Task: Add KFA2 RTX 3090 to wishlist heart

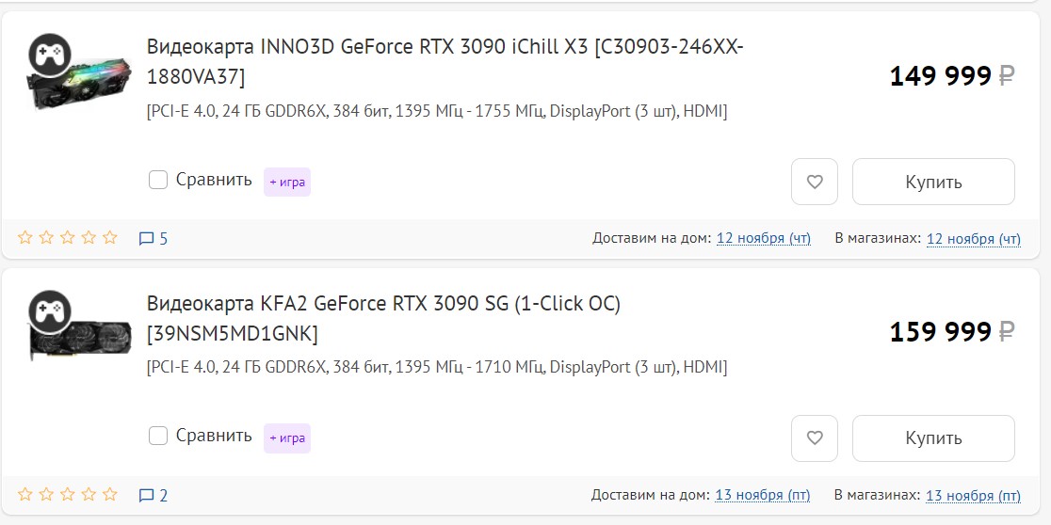Action: (815, 437)
